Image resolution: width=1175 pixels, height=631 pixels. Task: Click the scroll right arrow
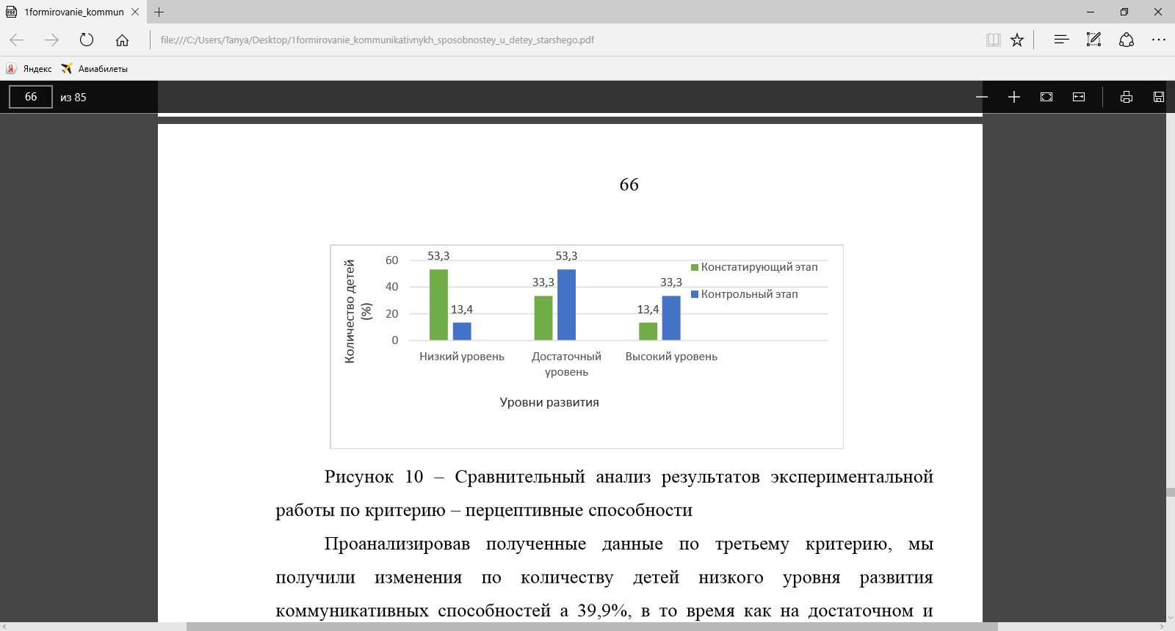point(1161,627)
